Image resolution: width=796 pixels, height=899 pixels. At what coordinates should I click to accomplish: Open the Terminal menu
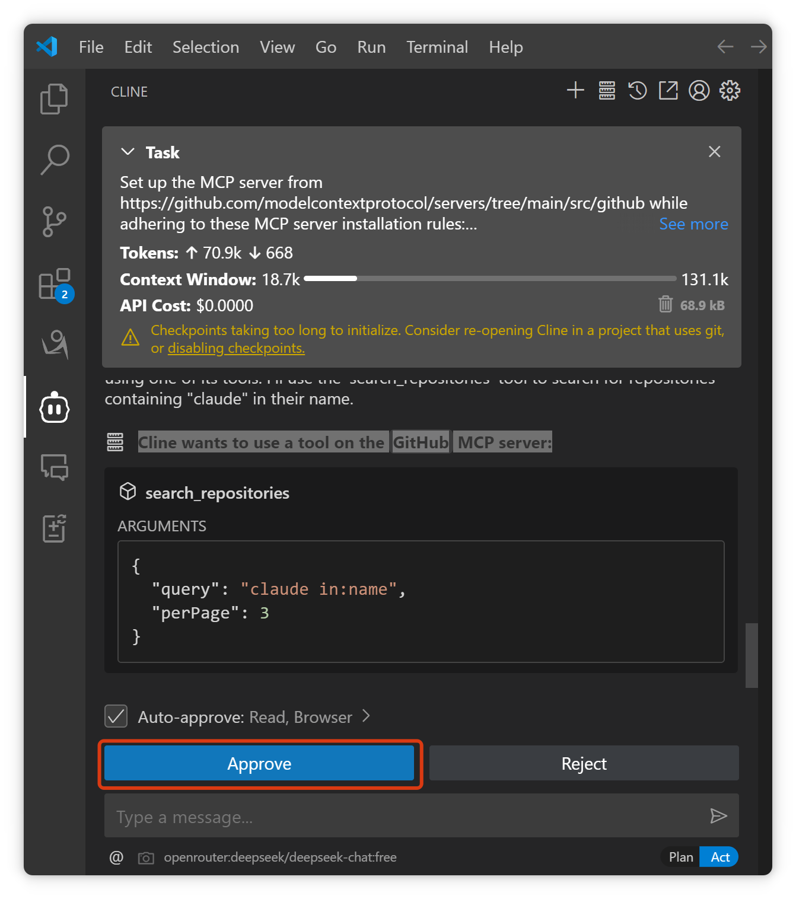coord(437,47)
